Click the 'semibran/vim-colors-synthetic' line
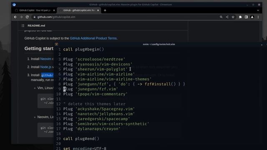This screenshot has height=150, width=267. [x=106, y=124]
